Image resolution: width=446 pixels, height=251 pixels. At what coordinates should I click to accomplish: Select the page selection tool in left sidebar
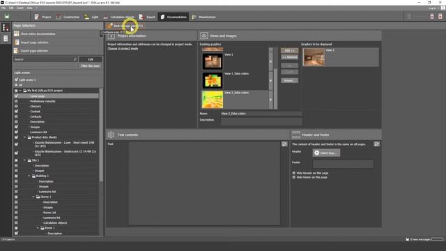pyautogui.click(x=6, y=27)
